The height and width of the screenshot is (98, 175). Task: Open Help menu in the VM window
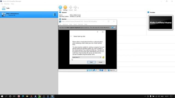click(x=86, y=24)
